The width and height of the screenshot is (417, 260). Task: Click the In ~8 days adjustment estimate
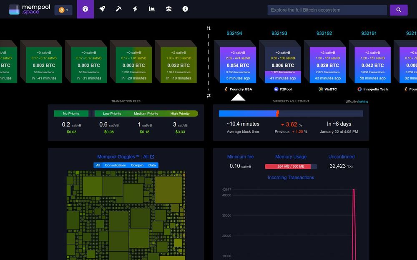click(339, 124)
